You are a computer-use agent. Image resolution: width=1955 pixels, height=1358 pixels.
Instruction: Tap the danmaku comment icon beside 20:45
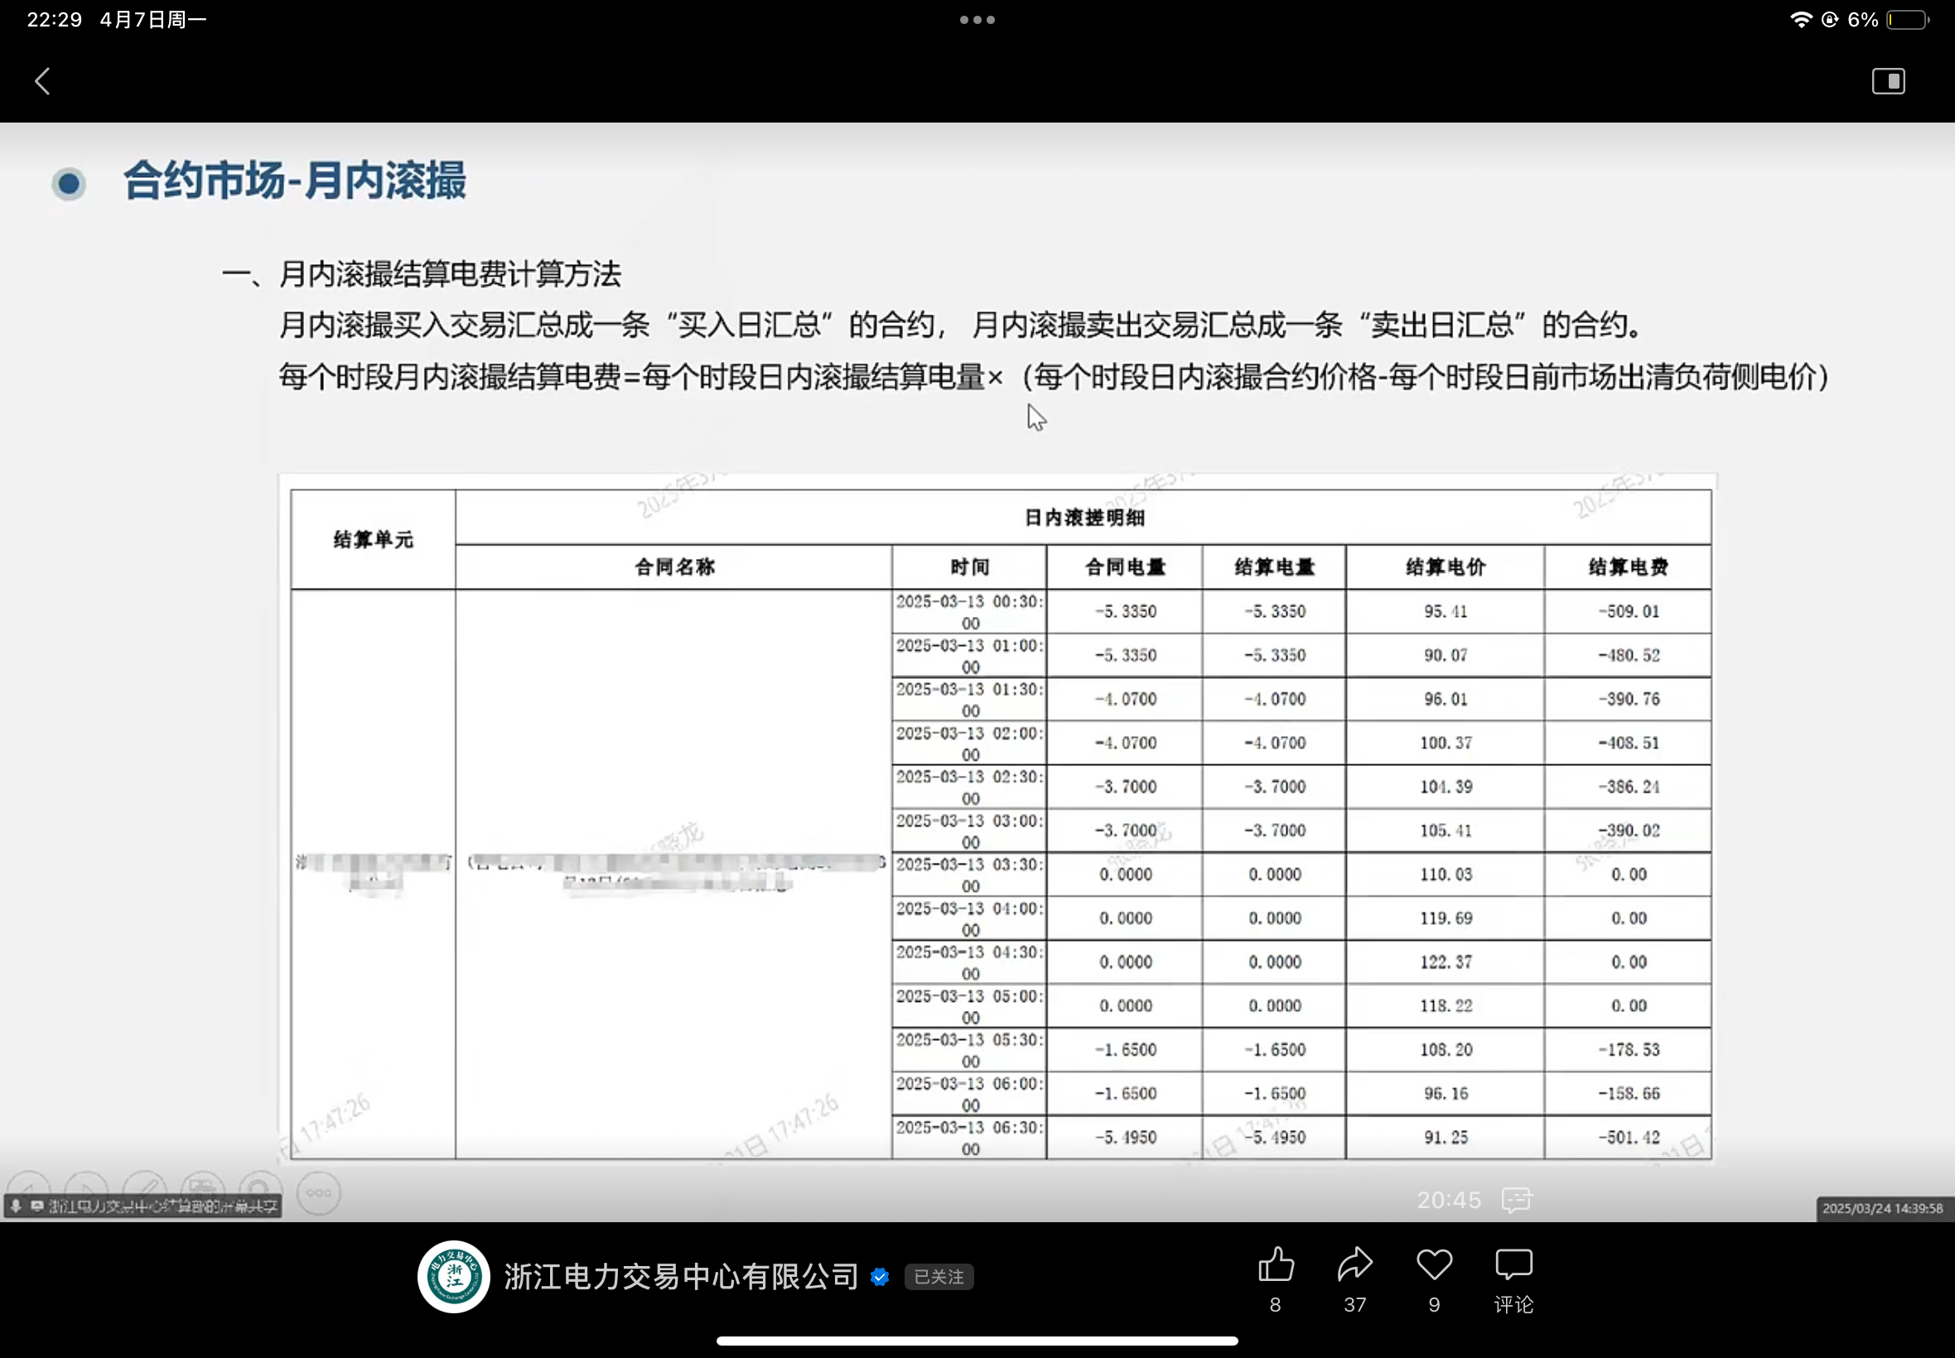[x=1517, y=1200]
